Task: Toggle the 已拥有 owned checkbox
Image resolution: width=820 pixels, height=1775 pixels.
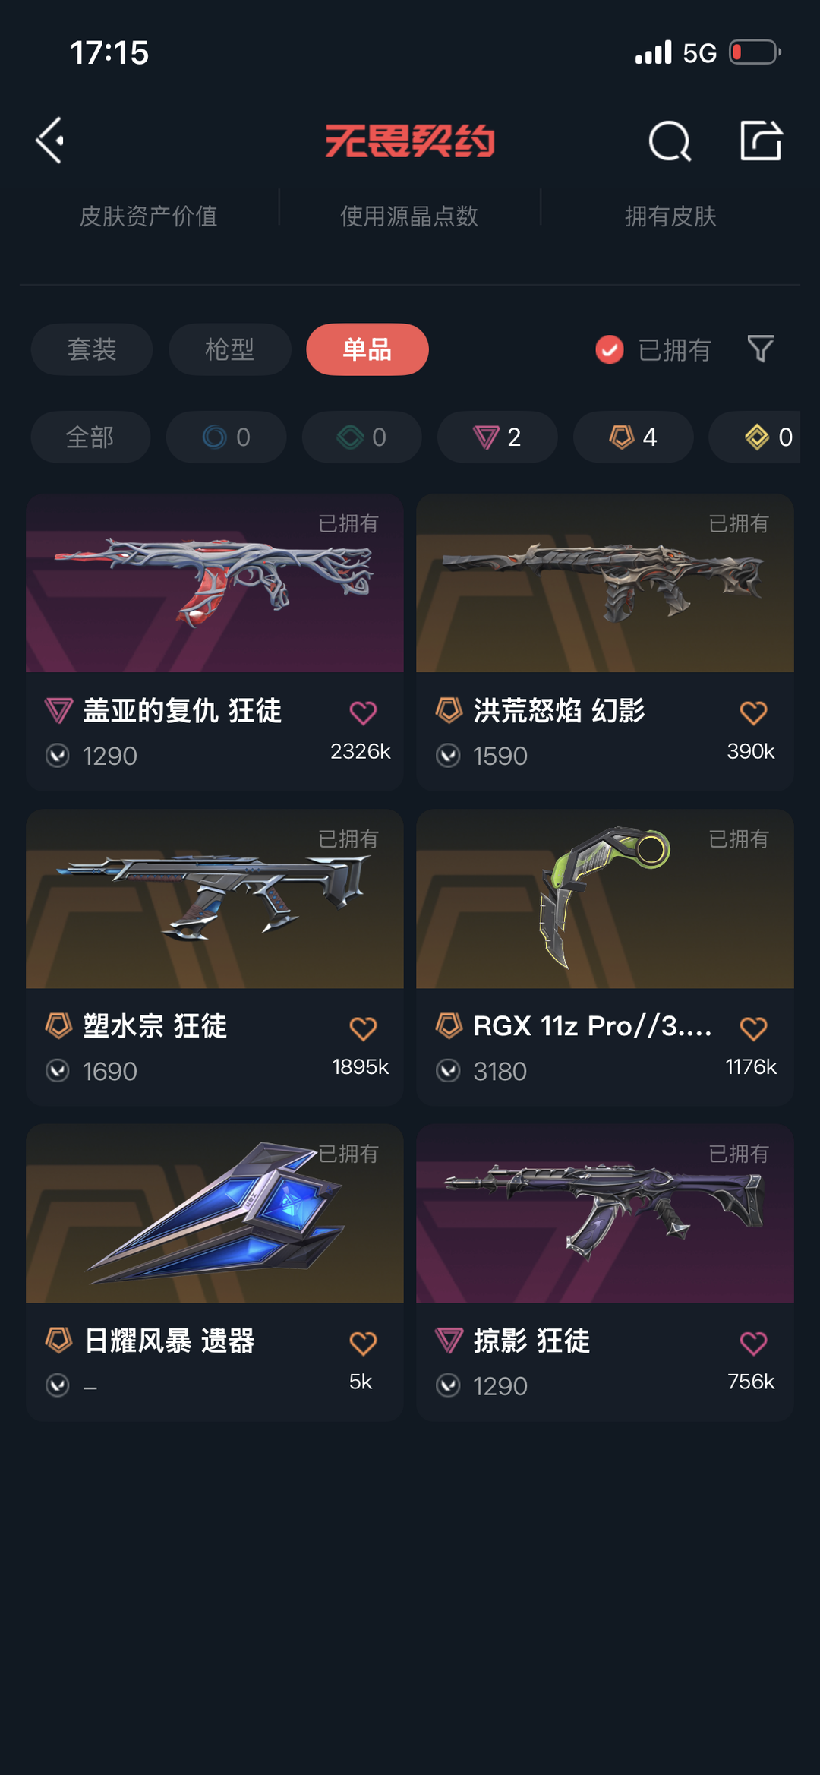Action: coord(609,349)
